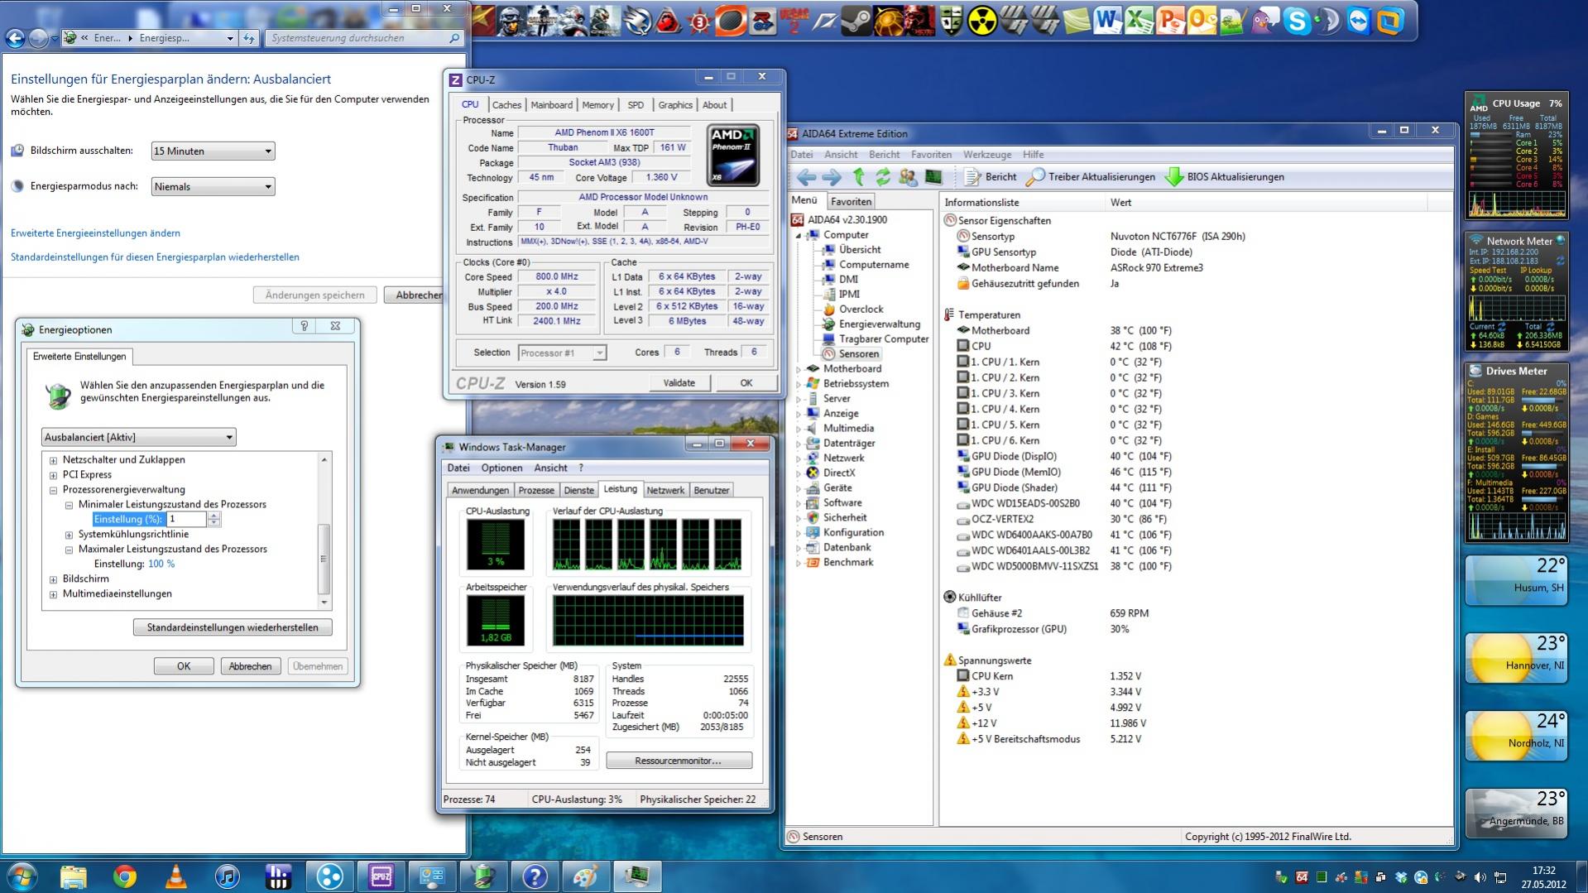Screen dimensions: 1588x893
Task: Expand the Systemkühlungsrichtlinie node
Action: point(69,535)
